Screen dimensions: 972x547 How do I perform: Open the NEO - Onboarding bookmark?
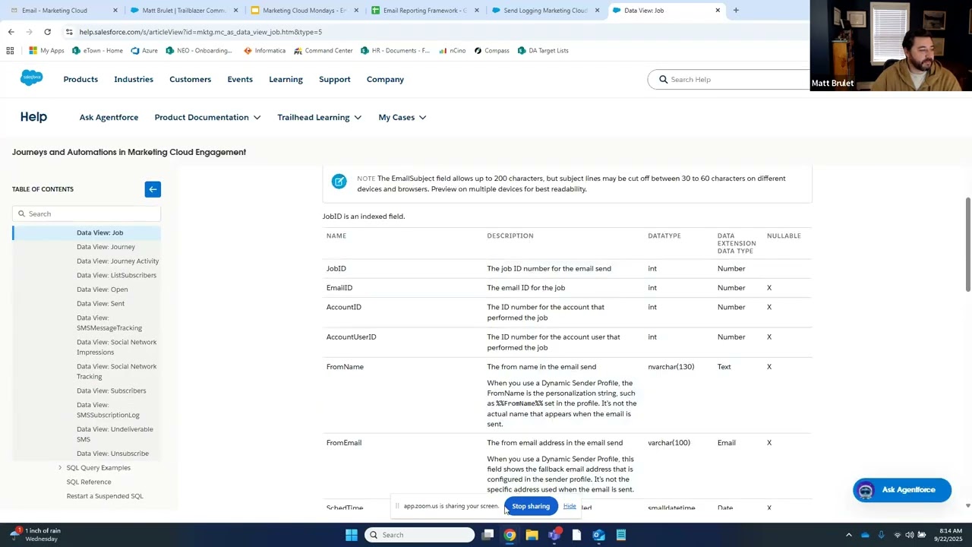coord(199,51)
